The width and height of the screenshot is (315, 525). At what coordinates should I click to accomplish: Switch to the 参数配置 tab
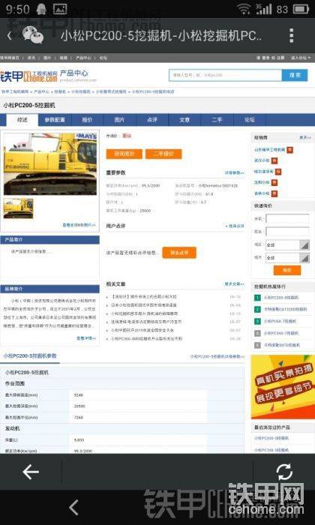[55, 119]
